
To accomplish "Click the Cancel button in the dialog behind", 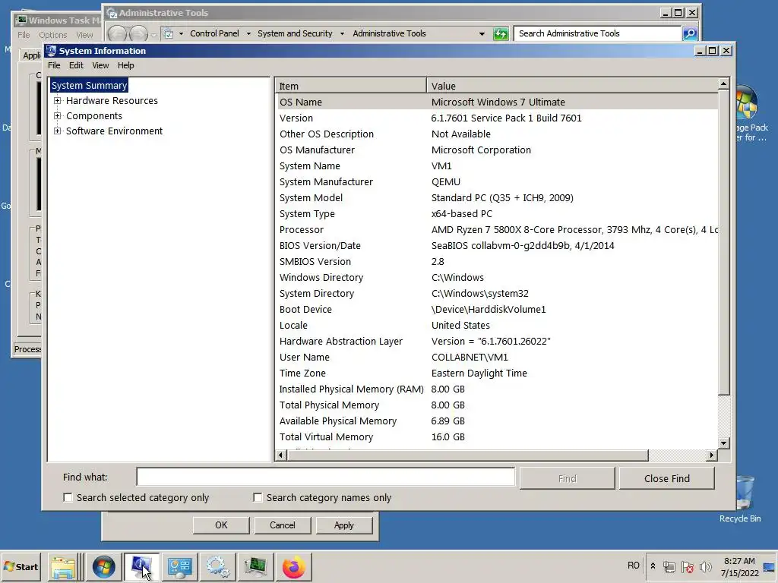I will coord(283,525).
